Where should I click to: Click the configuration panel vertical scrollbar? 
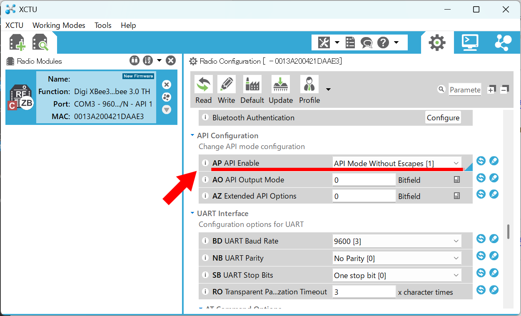point(508,231)
